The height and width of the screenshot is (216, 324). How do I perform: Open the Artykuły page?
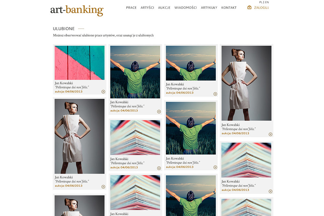209,8
